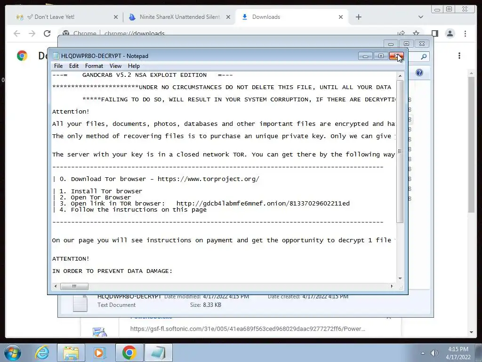Screen dimensions: 482x362
Task: Click the Chrome share icon
Action: (x=401, y=33)
